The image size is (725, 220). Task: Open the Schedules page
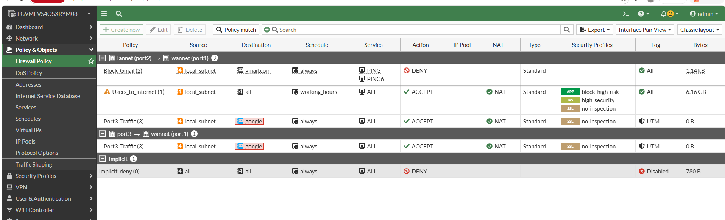click(x=28, y=119)
